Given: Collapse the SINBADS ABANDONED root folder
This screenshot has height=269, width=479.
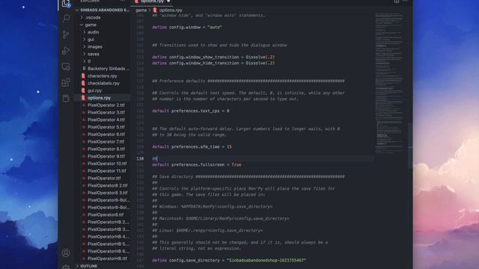Looking at the screenshot, I should tap(103, 10).
